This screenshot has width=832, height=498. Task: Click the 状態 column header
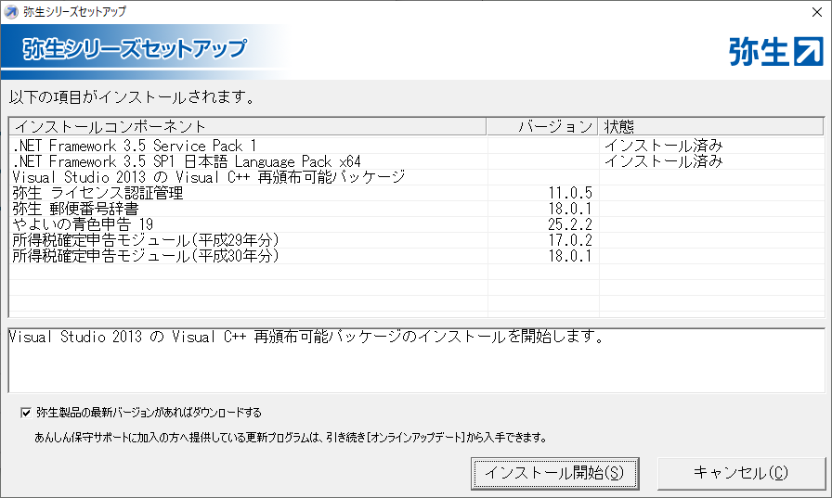coord(711,127)
